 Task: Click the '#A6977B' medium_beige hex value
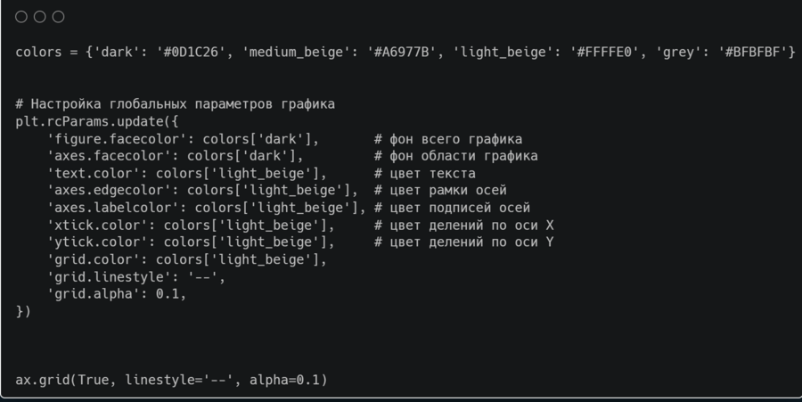(x=405, y=52)
